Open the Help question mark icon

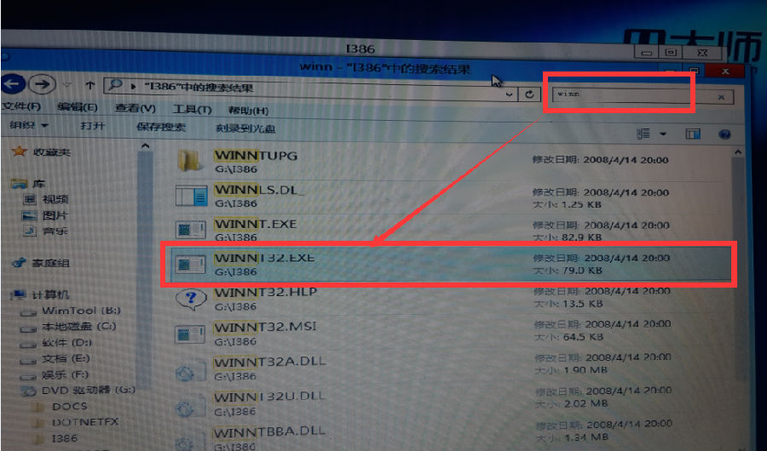click(724, 134)
